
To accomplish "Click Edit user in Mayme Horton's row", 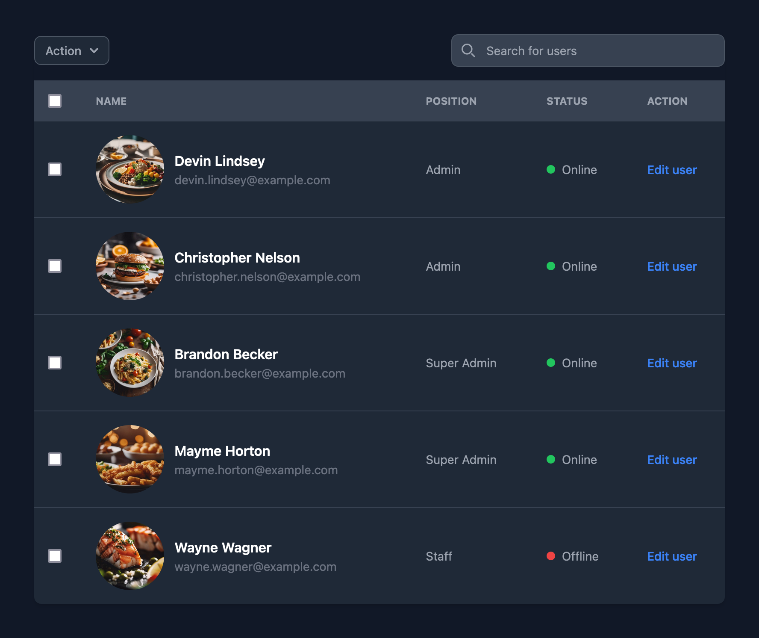I will point(672,460).
